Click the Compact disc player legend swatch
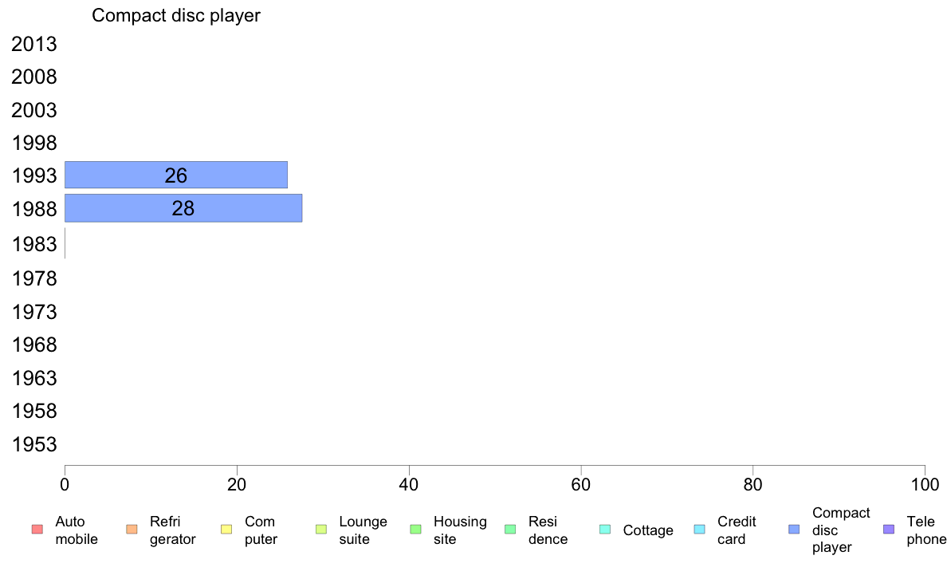Image resolution: width=947 pixels, height=587 pixels. [794, 530]
